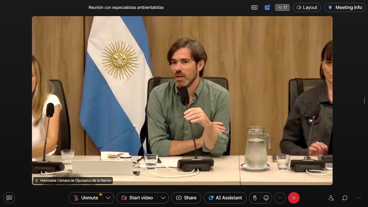
Task: Unmute the microphone
Action: pos(86,198)
